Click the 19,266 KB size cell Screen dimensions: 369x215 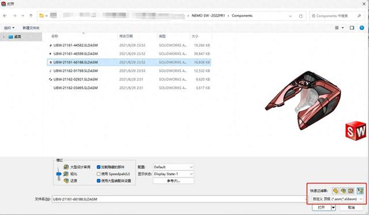coord(202,45)
